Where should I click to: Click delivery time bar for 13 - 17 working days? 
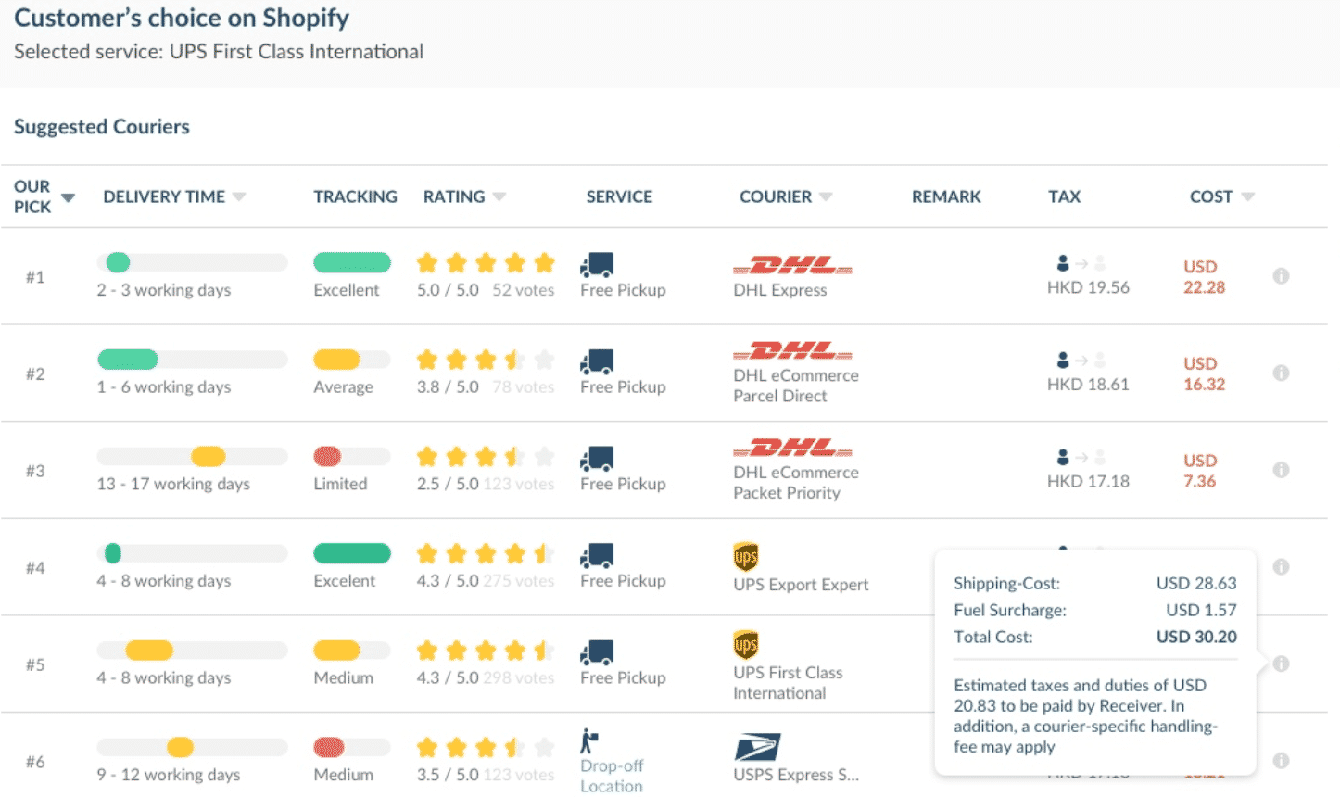point(192,456)
